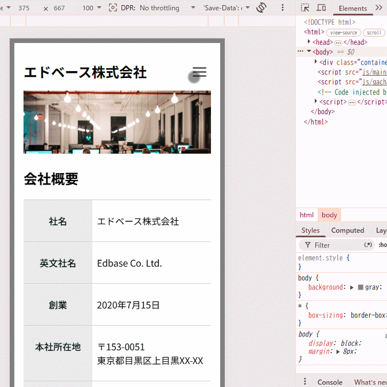Select body in the breadcrumb
Screen dimensions: 387x387
click(x=329, y=215)
